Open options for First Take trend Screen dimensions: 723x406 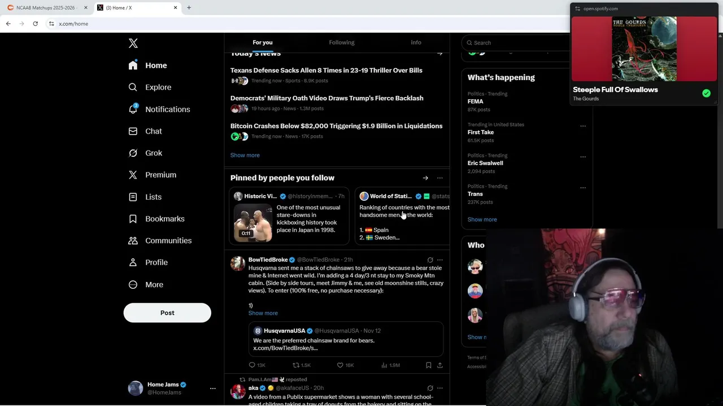pos(583,126)
